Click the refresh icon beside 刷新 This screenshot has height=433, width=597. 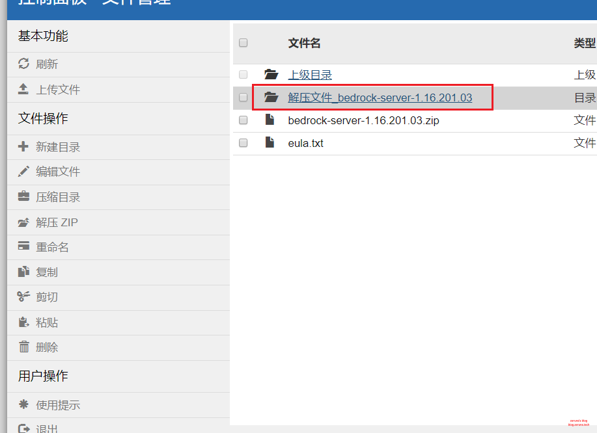pyautogui.click(x=23, y=64)
